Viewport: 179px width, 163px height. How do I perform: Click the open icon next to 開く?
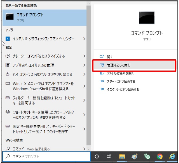click(102, 56)
